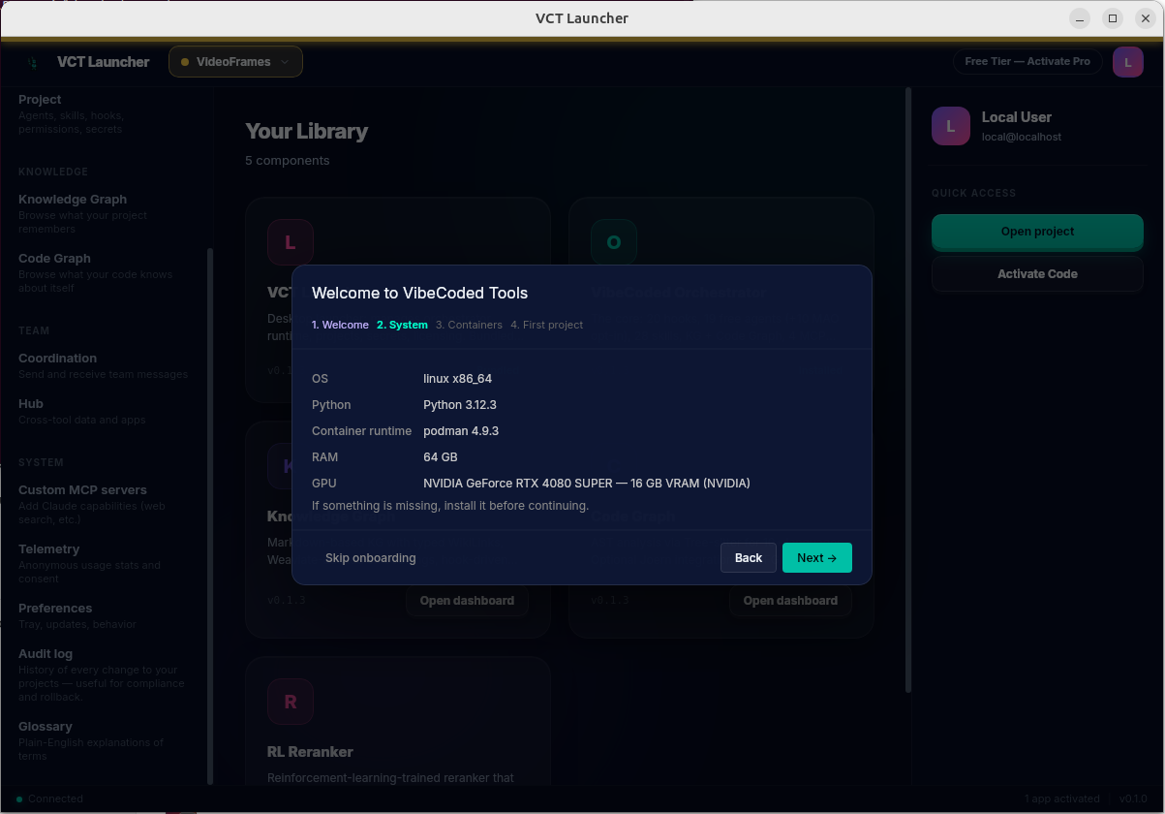This screenshot has height=814, width=1165.
Task: Minimize the VCT Launcher window
Action: pyautogui.click(x=1080, y=18)
